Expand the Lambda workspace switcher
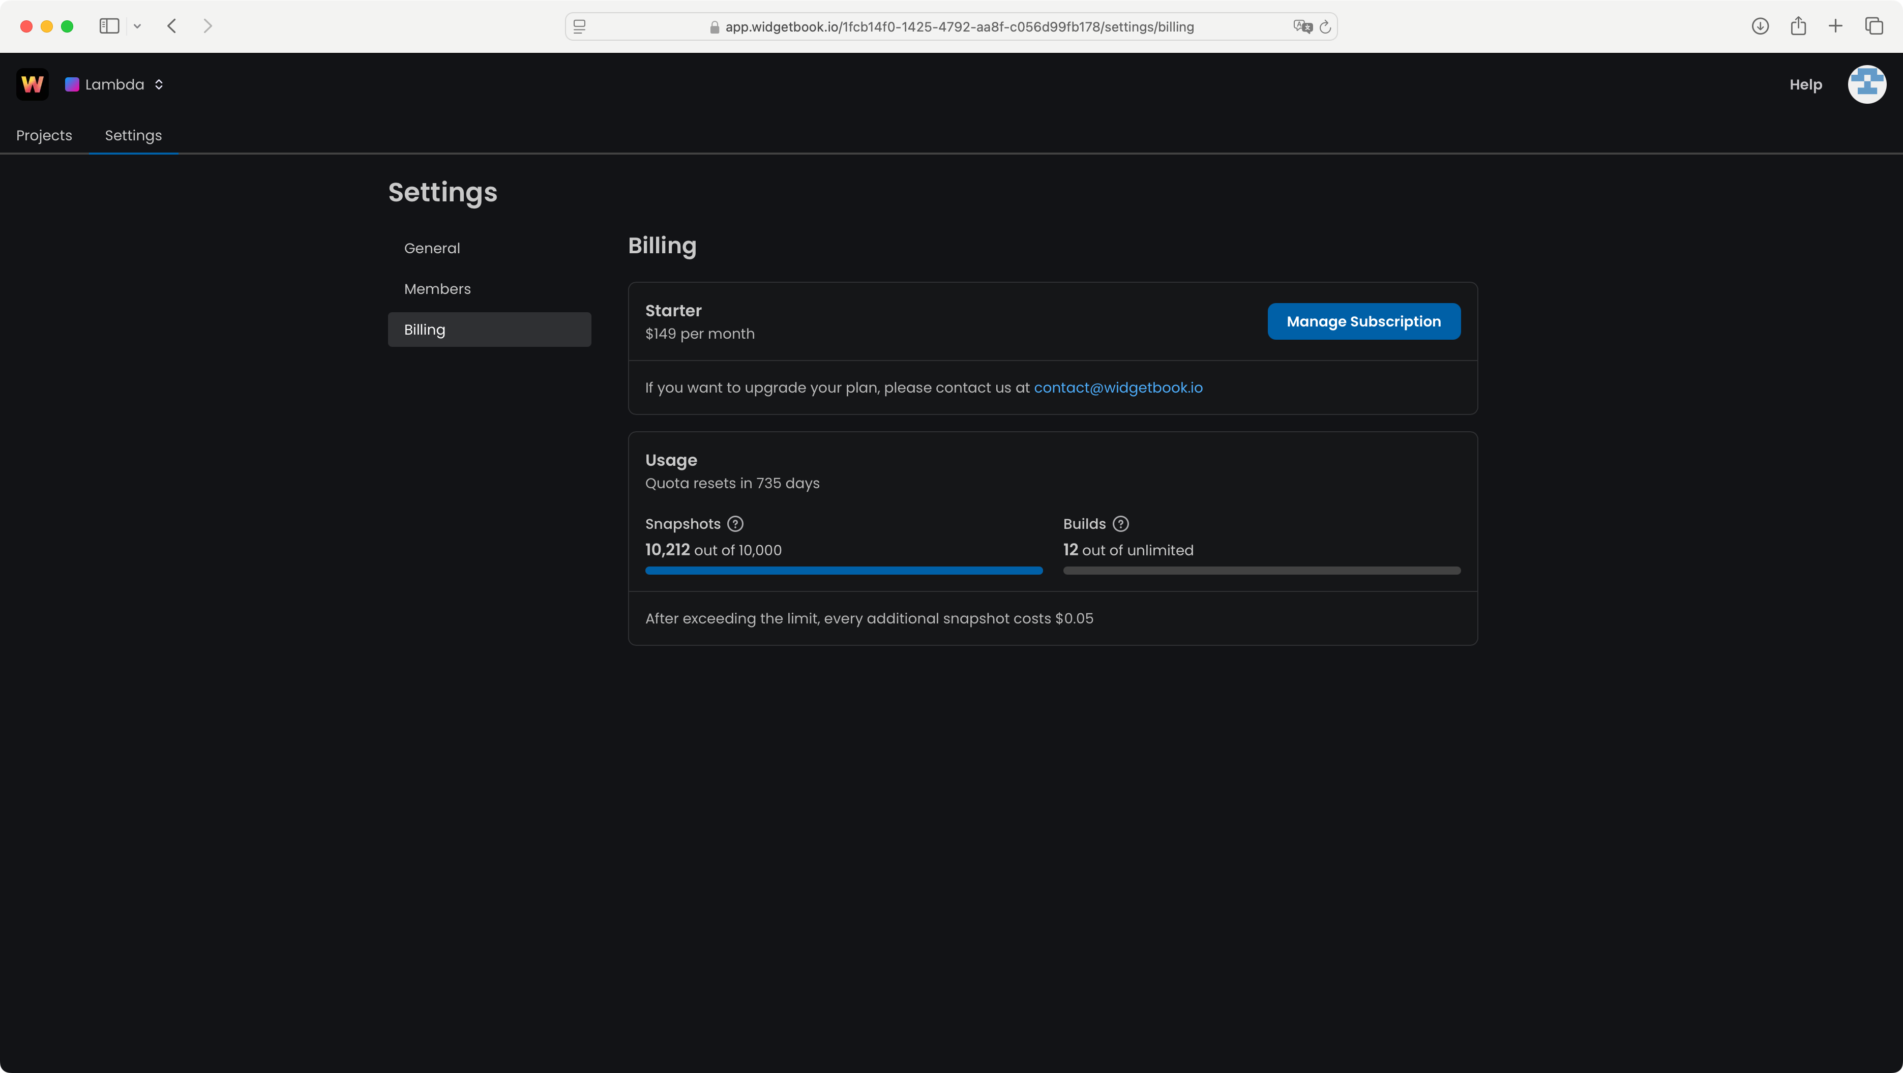This screenshot has width=1903, height=1073. pyautogui.click(x=114, y=84)
